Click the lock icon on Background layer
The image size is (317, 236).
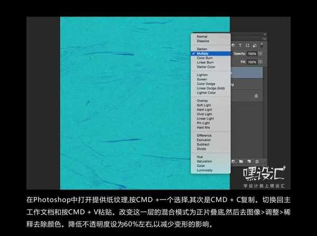[256, 96]
